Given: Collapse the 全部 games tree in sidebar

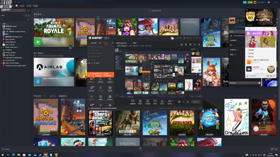Looking at the screenshot, I should (x=2, y=24).
